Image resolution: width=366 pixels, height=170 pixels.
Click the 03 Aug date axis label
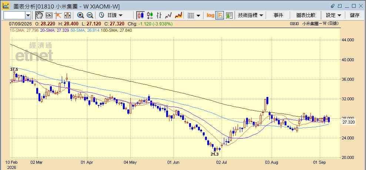[272, 162]
